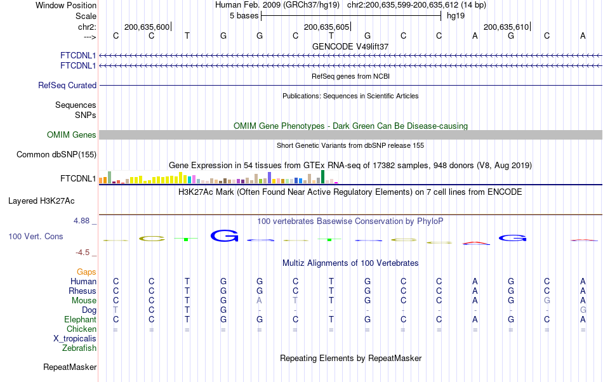Image resolution: width=603 pixels, height=382 pixels.
Task: Click the 200,635,610 position marker
Action: pos(506,27)
